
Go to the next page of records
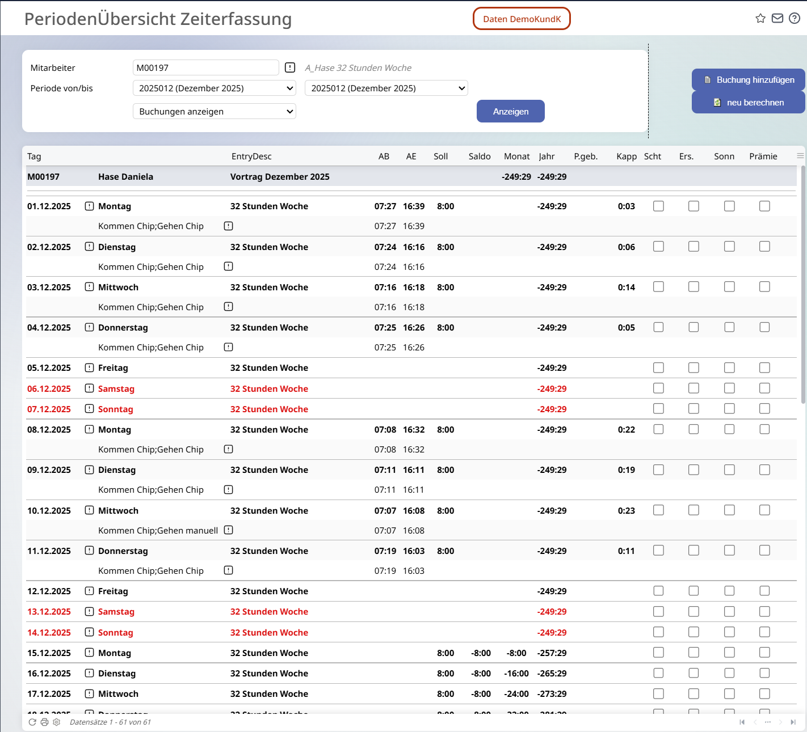[x=780, y=722]
